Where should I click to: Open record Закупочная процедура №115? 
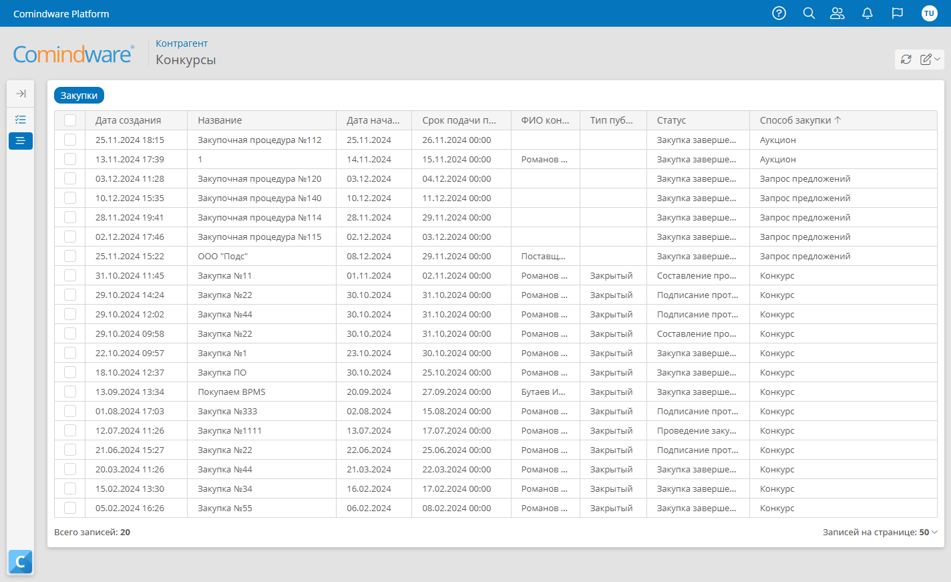[x=260, y=237]
